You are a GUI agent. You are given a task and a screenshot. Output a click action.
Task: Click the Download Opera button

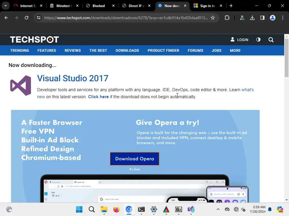[135, 159]
